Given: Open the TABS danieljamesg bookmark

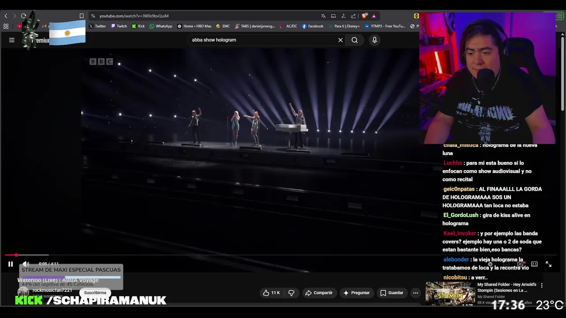Looking at the screenshot, I should coord(255,26).
